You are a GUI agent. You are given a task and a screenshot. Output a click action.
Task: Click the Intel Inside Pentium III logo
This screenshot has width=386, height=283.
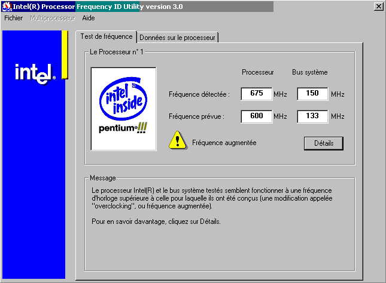coord(123,109)
